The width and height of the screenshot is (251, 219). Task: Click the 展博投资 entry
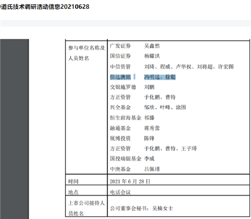point(120,138)
